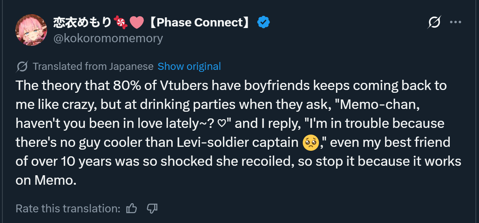Click the small Grok translation icon
Image resolution: width=479 pixels, height=223 pixels.
pos(22,67)
